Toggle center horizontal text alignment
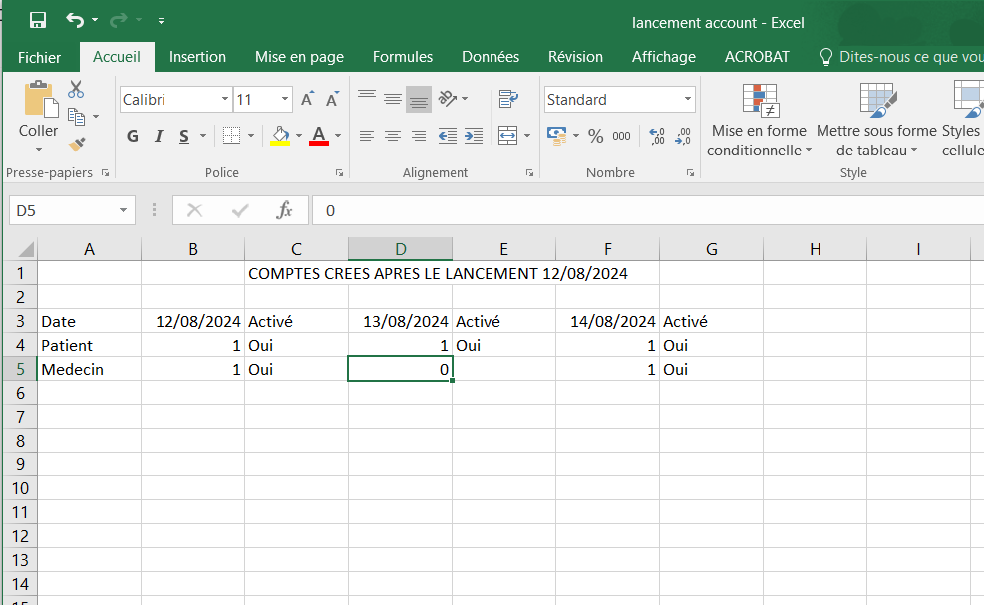Screen dimensions: 984x605 (393, 136)
